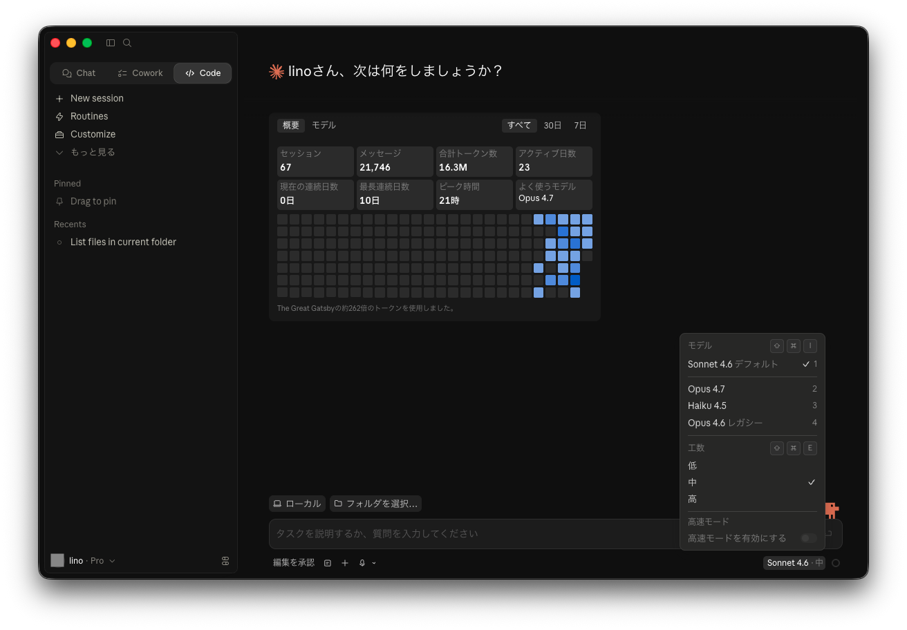Switch to the Chat tab
907x630 pixels.
coord(79,73)
